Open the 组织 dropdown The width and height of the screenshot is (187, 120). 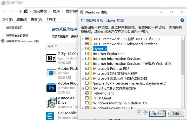pyautogui.click(x=52, y=46)
